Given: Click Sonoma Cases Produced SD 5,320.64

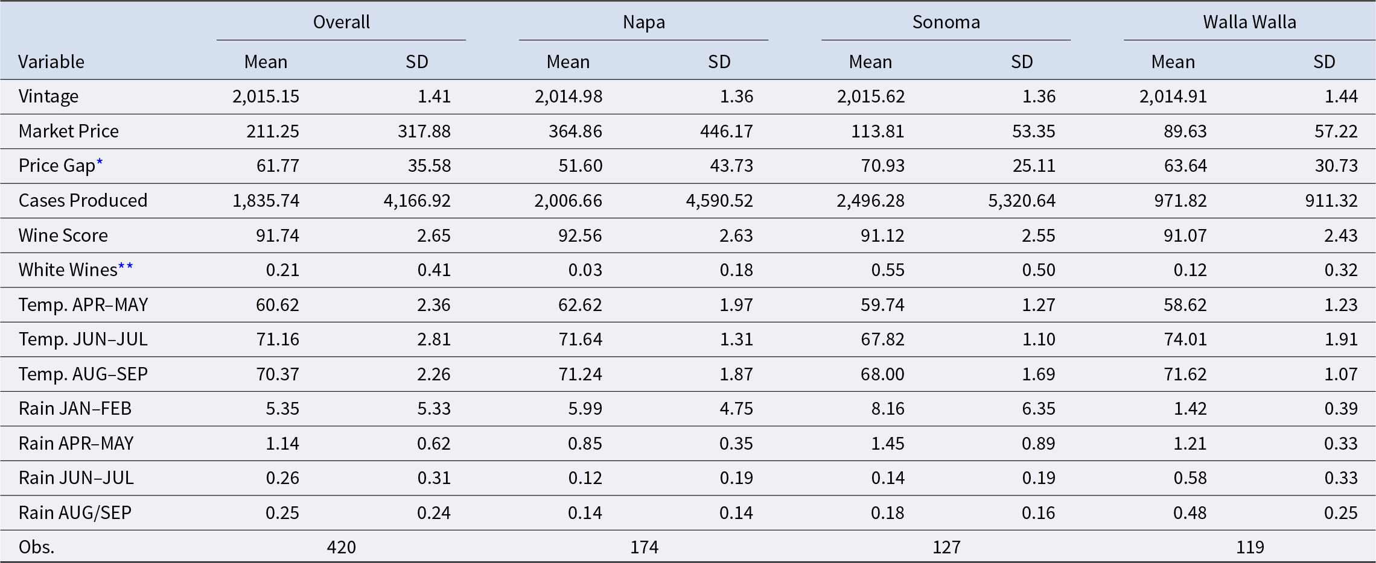Looking at the screenshot, I should coord(1022,200).
